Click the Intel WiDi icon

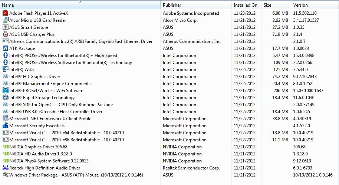[6, 70]
